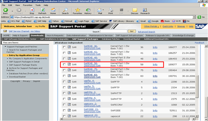208x121 pixels.
Task: Switch to Keys & Requests tab
Action: coord(55,36)
